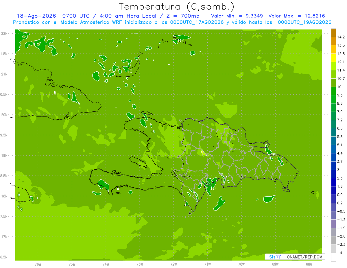The width and height of the screenshot is (347, 268).
Task: Click the "69W" longitude axis label
Action: point(275,264)
